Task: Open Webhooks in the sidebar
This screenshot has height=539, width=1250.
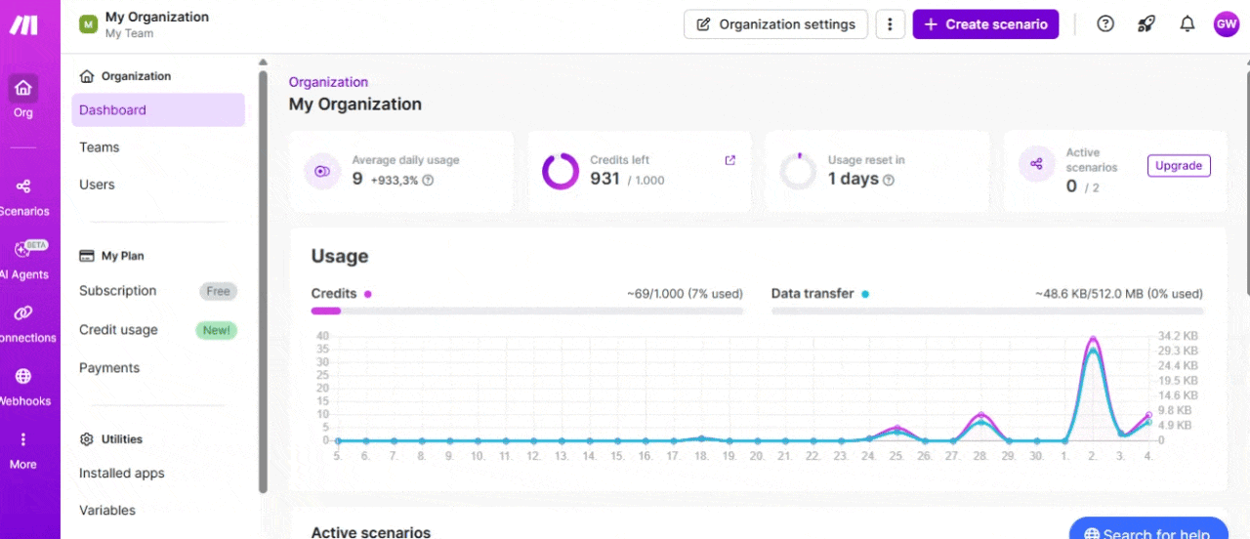Action: point(23,387)
